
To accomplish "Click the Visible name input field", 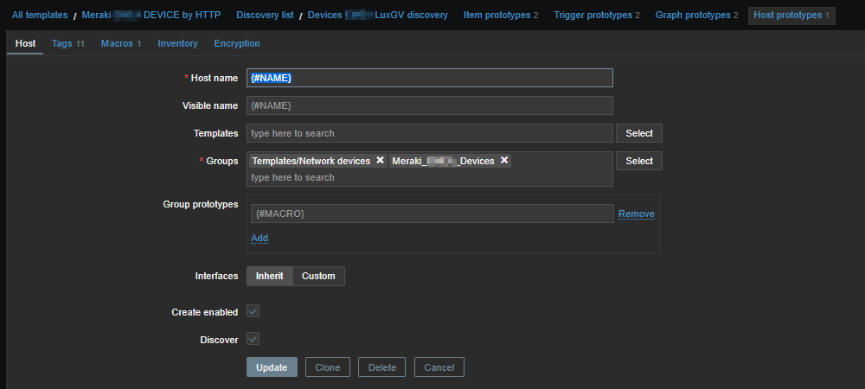I will click(x=429, y=105).
